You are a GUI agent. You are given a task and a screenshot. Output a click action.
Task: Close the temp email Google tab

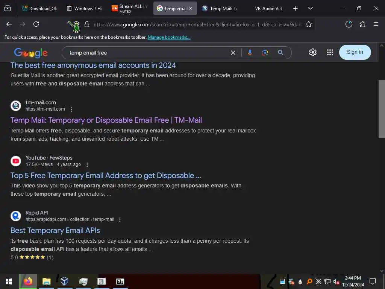click(x=191, y=8)
